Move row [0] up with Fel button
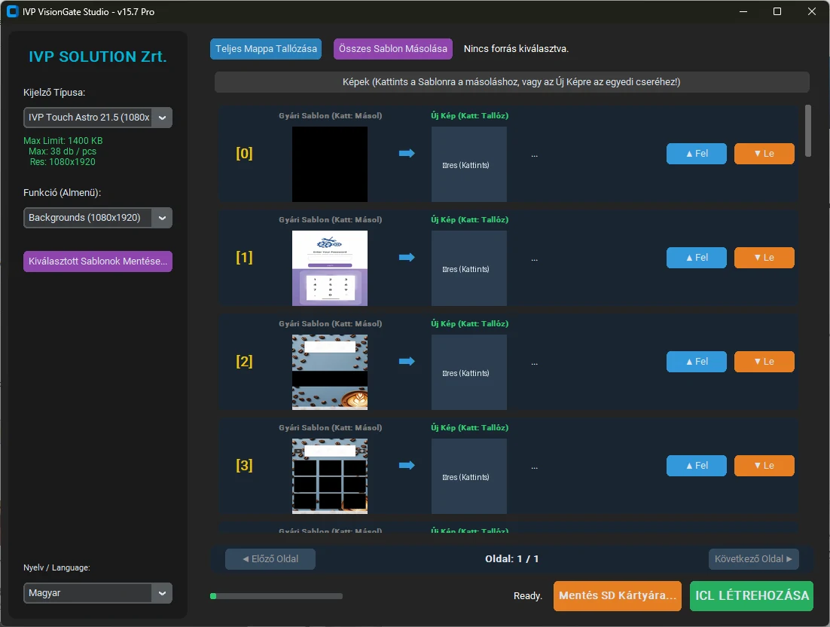830x627 pixels. [697, 154]
